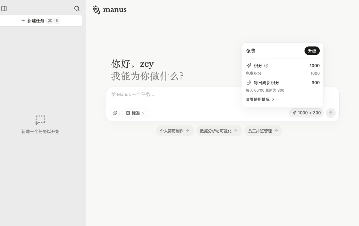Screen dimensions: 359x226
Task: Open 查看使用情况 link
Action: point(260,100)
